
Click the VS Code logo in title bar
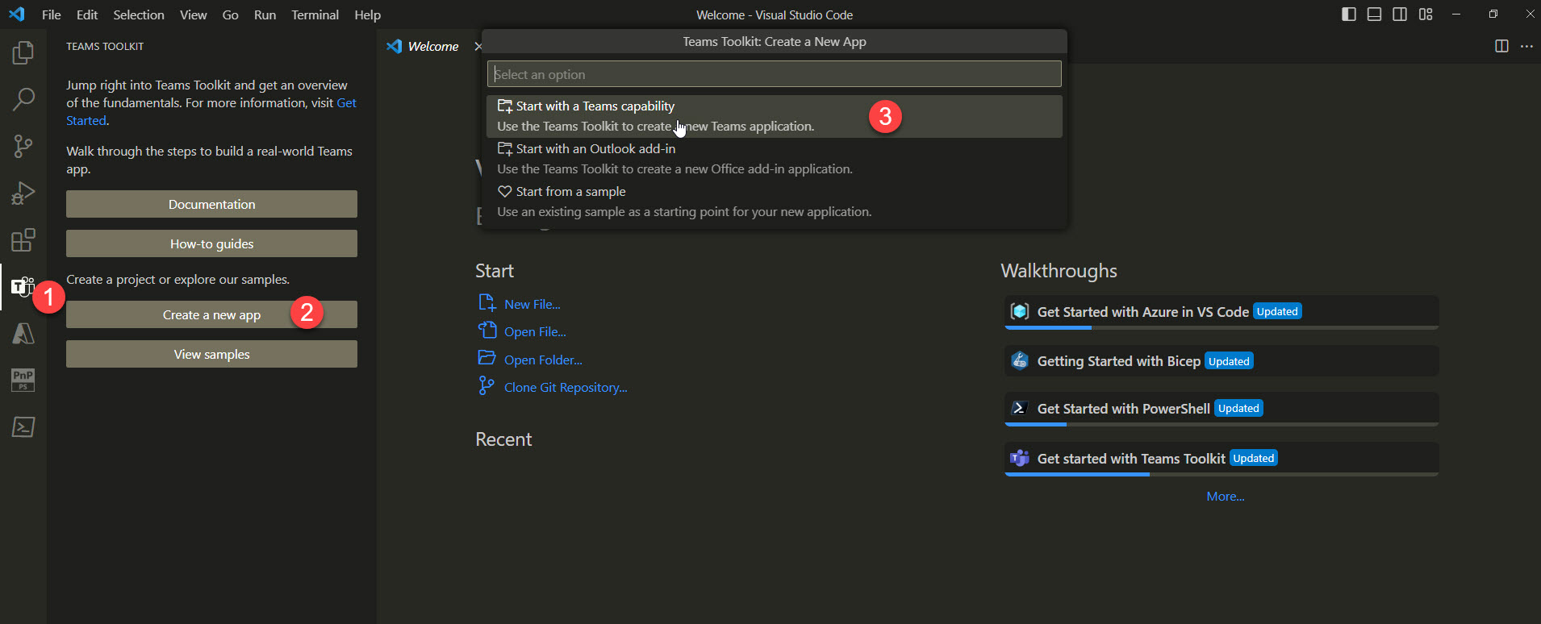[x=16, y=15]
